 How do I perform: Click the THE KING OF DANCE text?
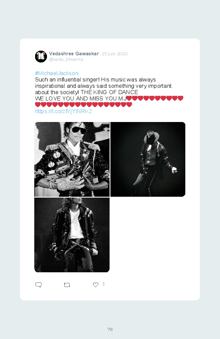click(109, 92)
